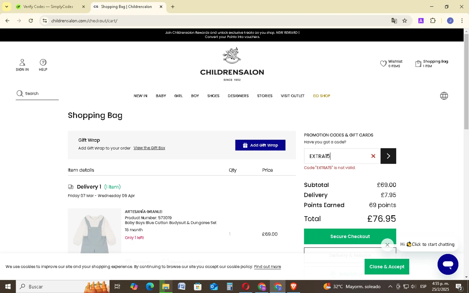Open the Help question mark icon
Viewport: 469px width, 293px height.
click(x=43, y=62)
